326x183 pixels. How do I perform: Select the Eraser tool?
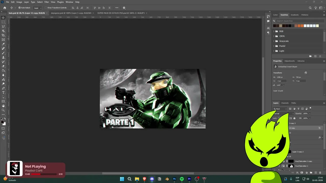pos(3,66)
